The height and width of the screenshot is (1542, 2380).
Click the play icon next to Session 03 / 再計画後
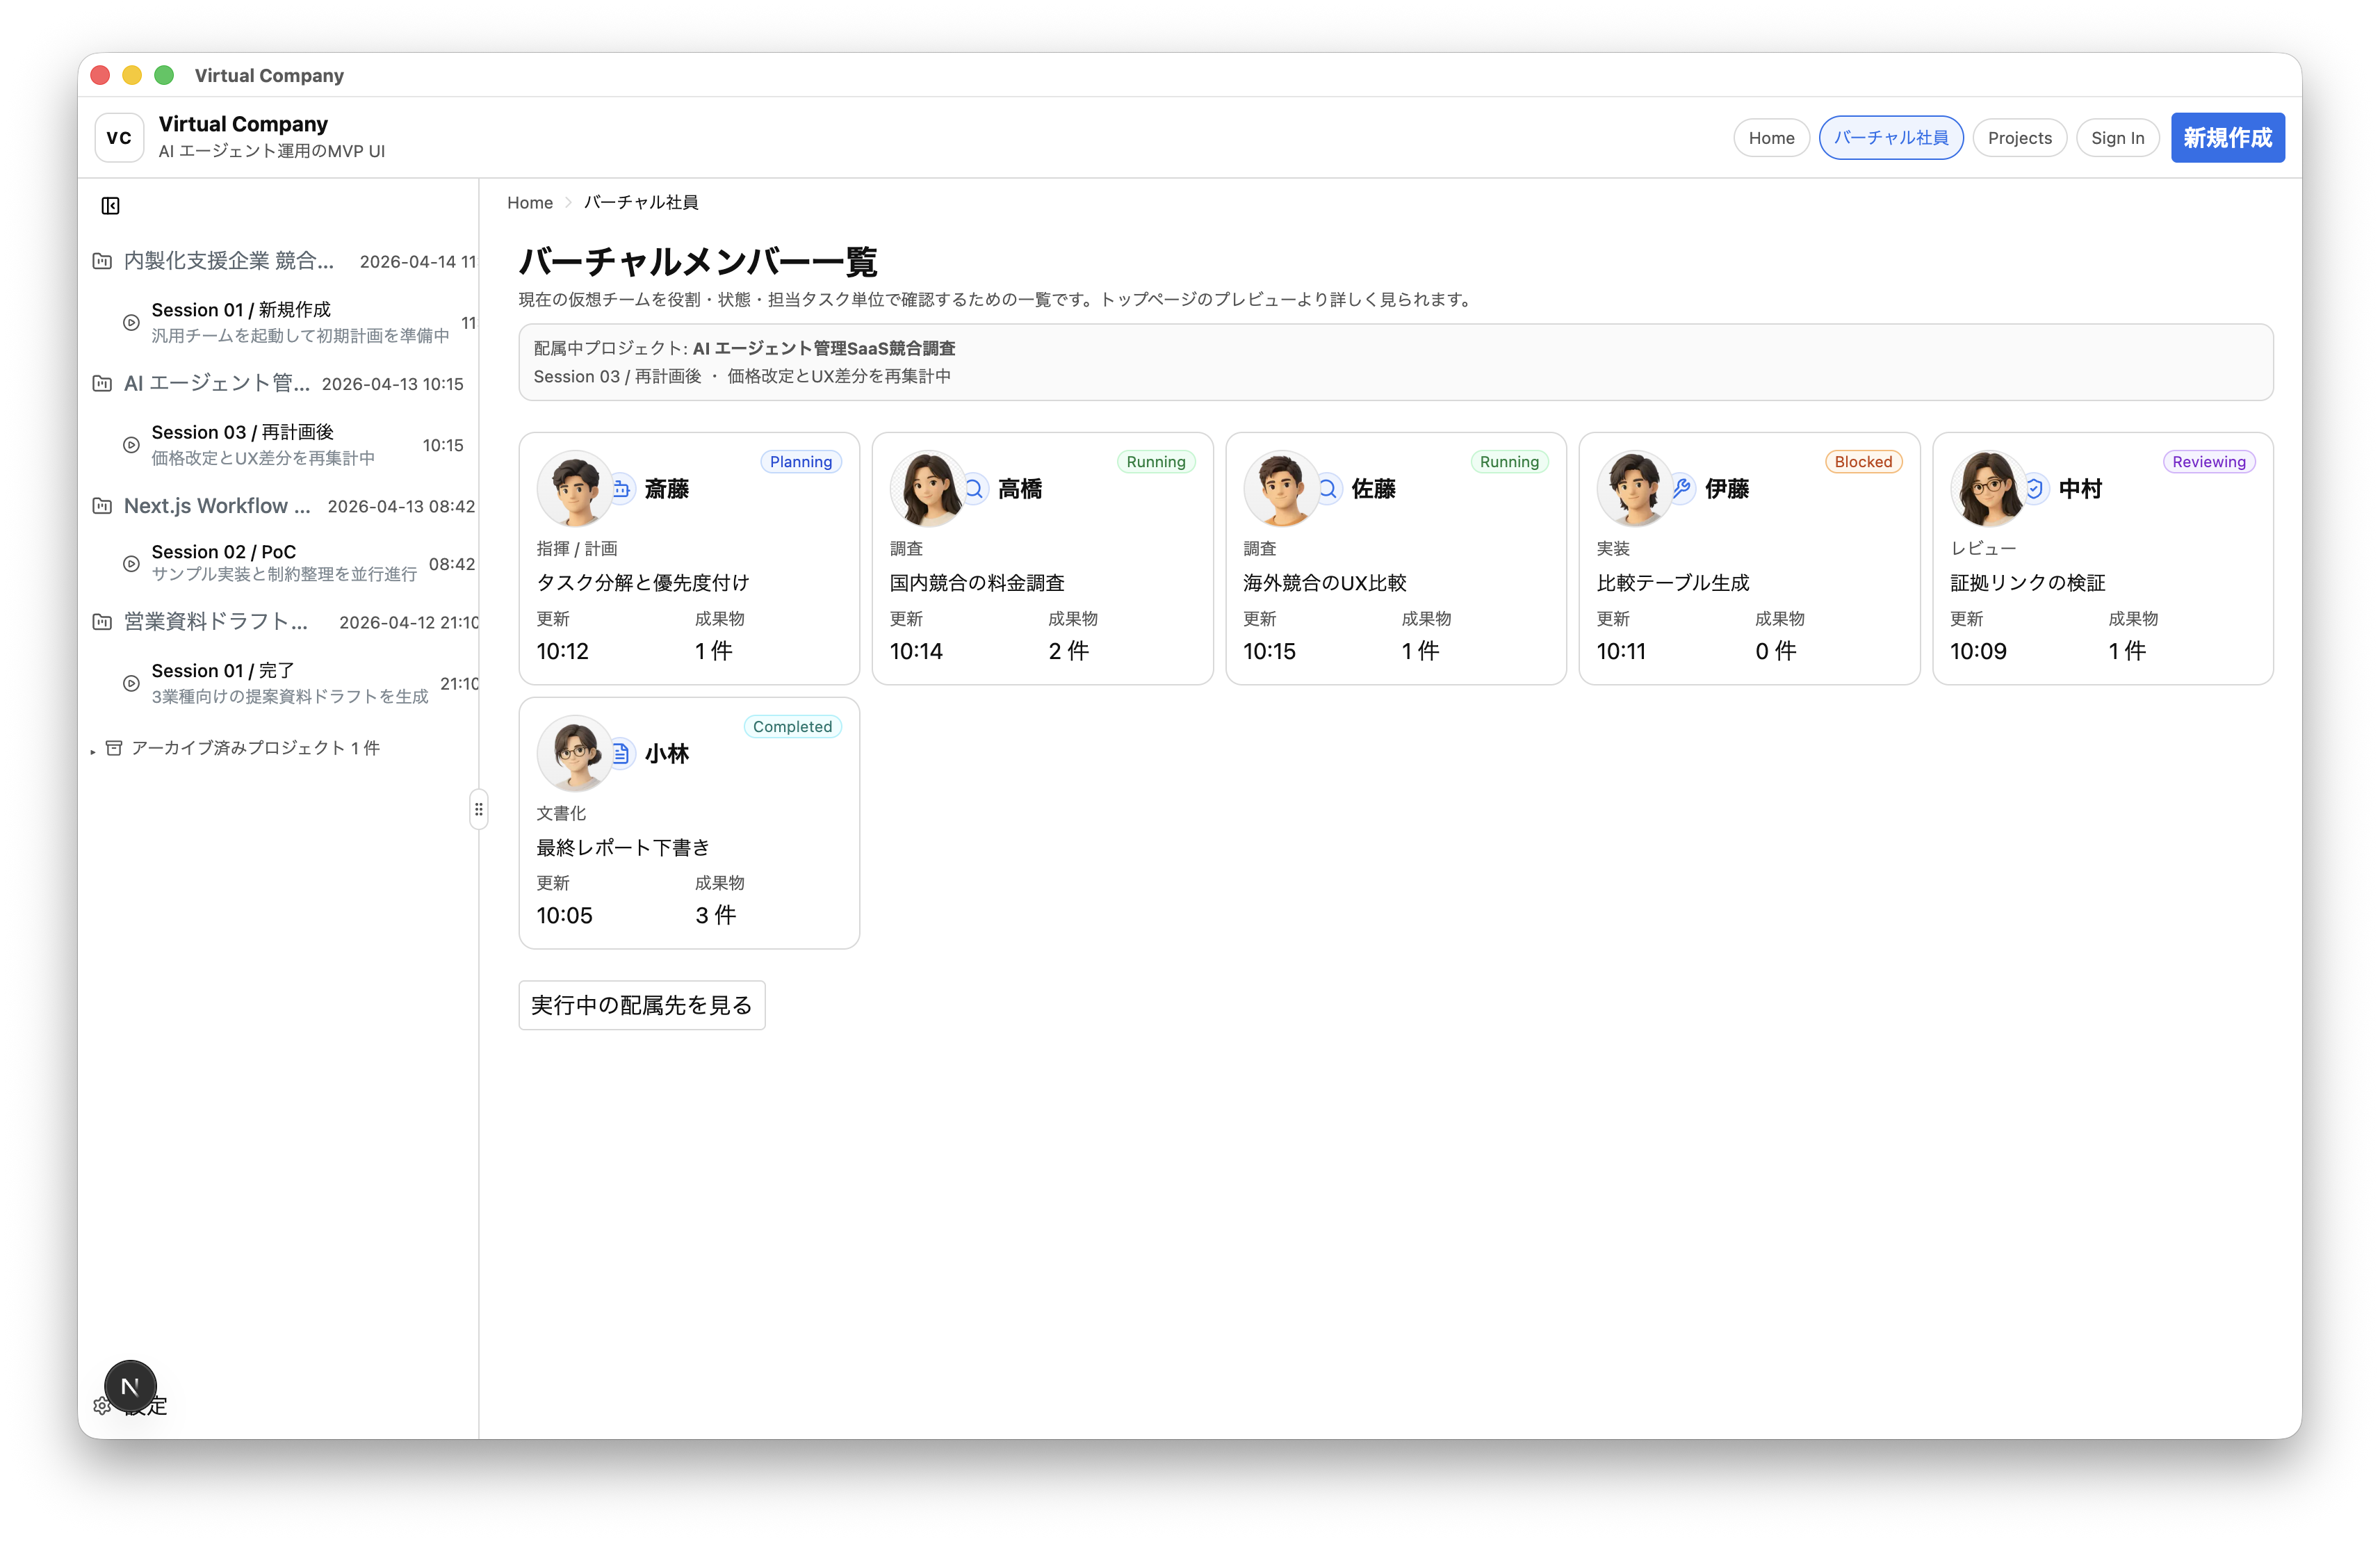click(131, 444)
